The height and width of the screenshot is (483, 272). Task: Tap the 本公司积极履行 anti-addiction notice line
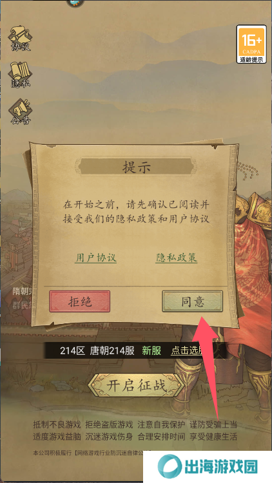[x=90, y=453]
